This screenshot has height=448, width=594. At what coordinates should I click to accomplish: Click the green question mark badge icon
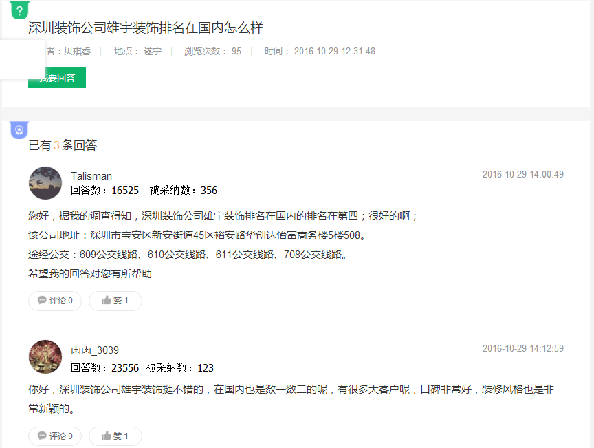click(x=19, y=10)
